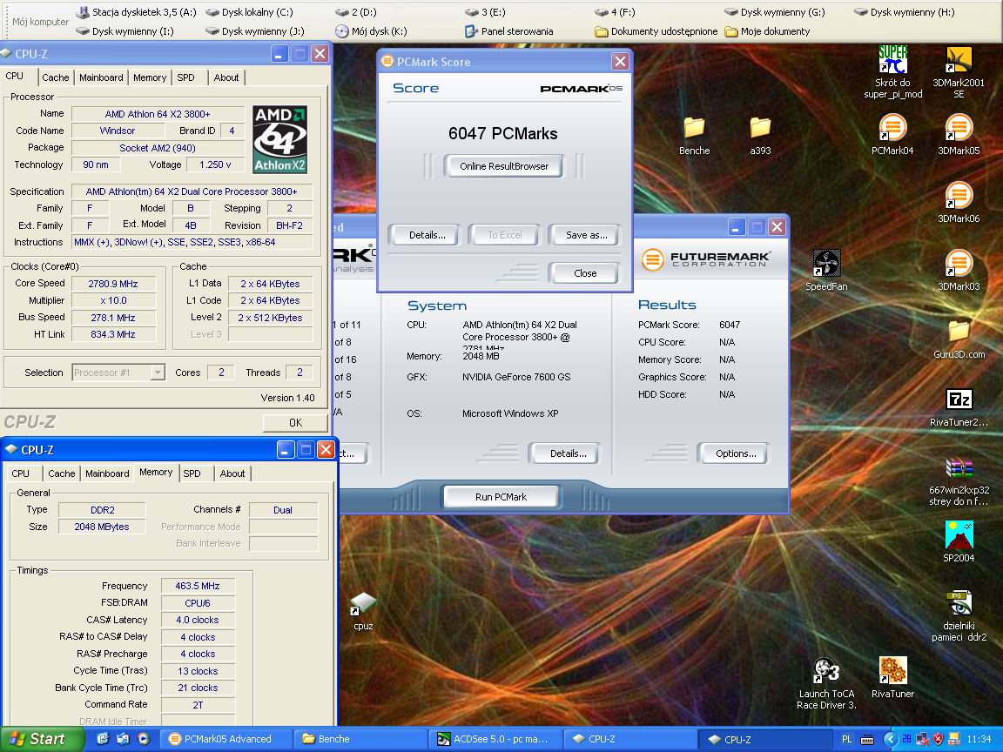The image size is (1003, 752).
Task: Open the Benche desktop folder
Action: pos(694,136)
